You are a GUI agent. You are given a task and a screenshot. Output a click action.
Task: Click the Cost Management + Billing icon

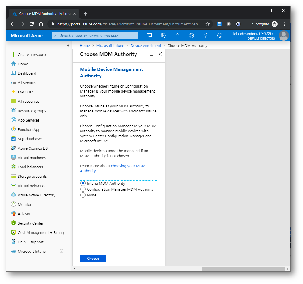(13, 232)
